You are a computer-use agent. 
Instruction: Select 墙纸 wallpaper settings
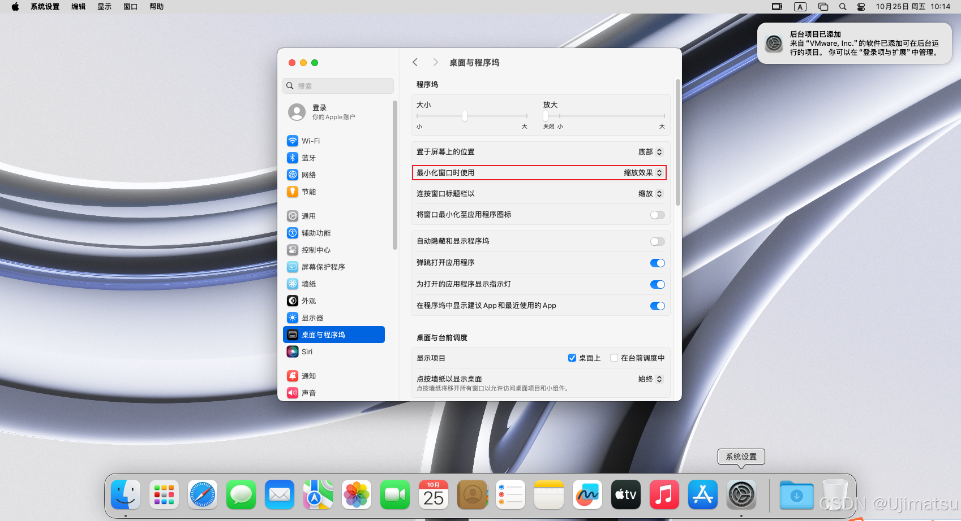coord(334,284)
